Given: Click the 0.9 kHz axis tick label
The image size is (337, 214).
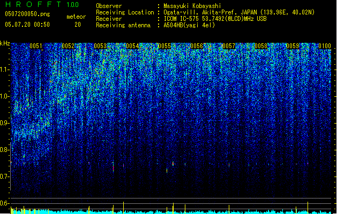Looking at the screenshot, I should pos(5,123).
